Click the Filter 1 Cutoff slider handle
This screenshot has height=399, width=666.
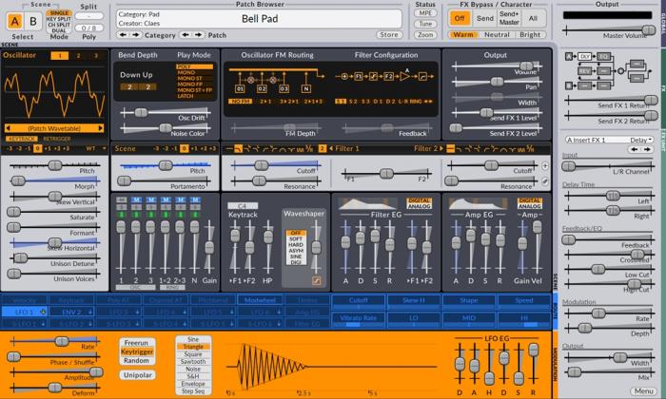coord(262,165)
